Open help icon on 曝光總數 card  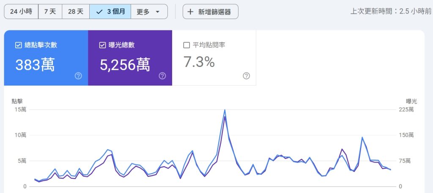162,76
